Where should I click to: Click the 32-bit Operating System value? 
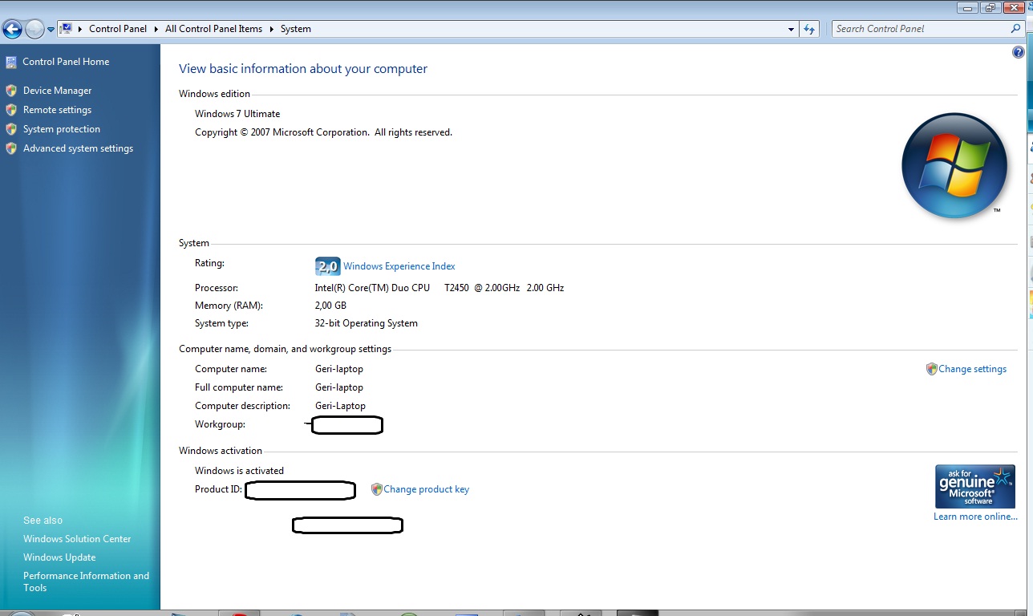click(x=367, y=323)
